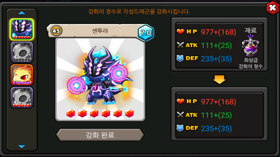Tap the essence potion material icon
This screenshot has width=280, height=157.
[251, 45]
